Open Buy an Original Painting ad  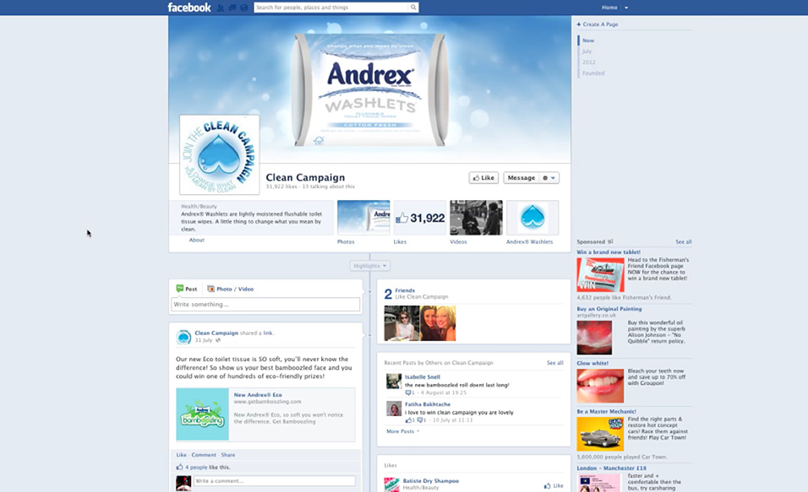pyautogui.click(x=609, y=309)
